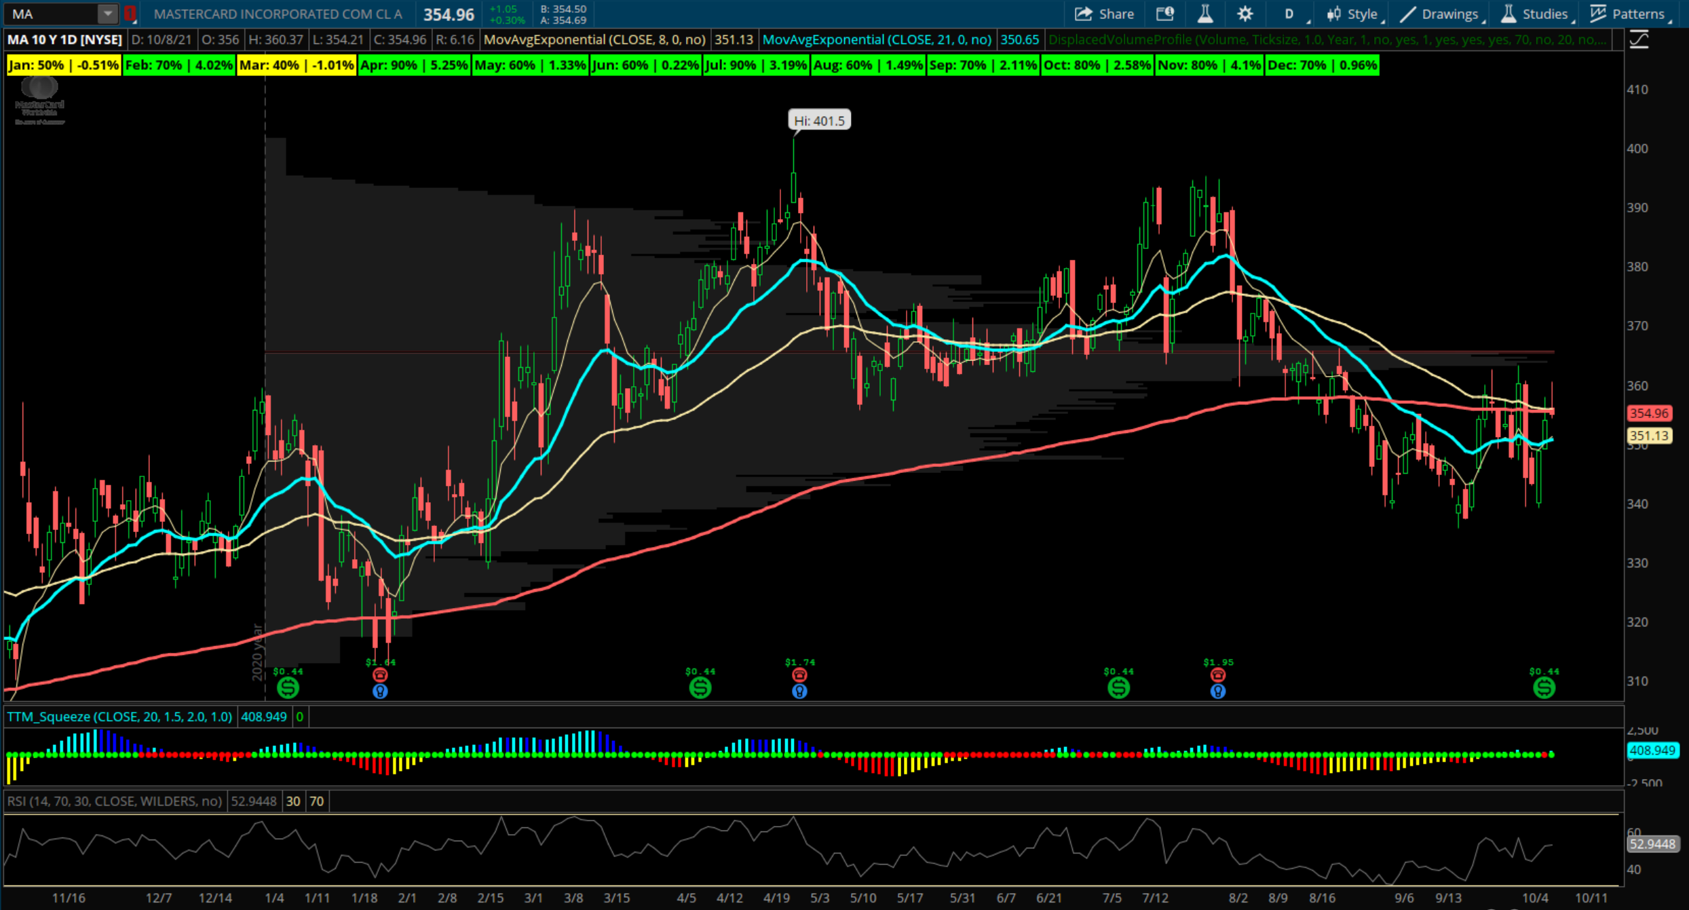Click the Apr: 90% seasonality label

coord(414,65)
